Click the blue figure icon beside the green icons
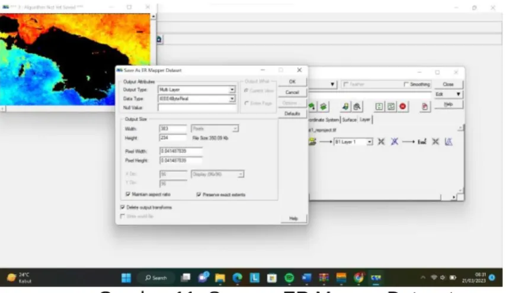The height and width of the screenshot is (293, 506). point(345,107)
